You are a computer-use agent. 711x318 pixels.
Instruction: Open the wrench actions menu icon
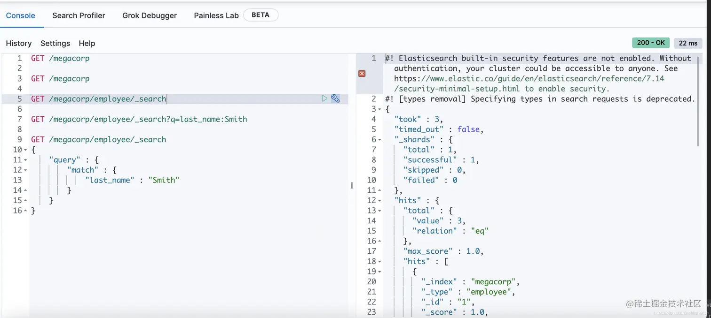[335, 98]
